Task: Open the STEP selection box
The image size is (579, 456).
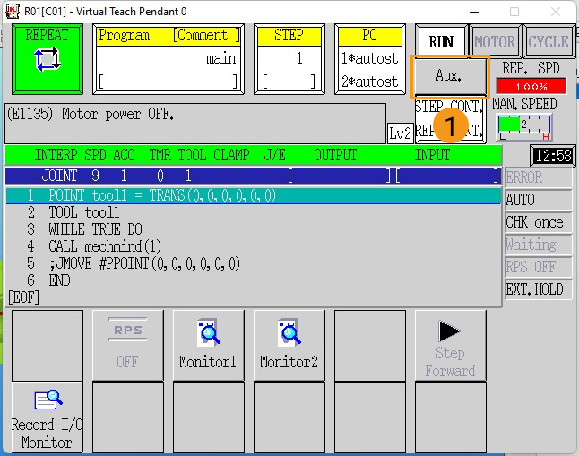Action: (289, 59)
